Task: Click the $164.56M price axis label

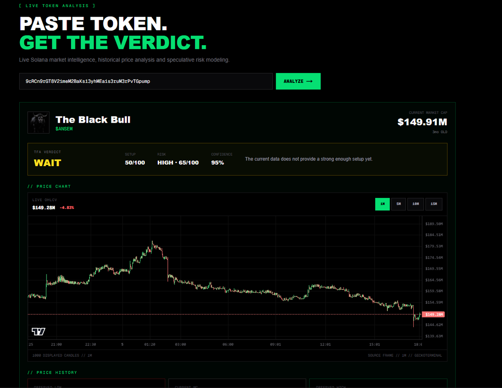Action: (434, 280)
